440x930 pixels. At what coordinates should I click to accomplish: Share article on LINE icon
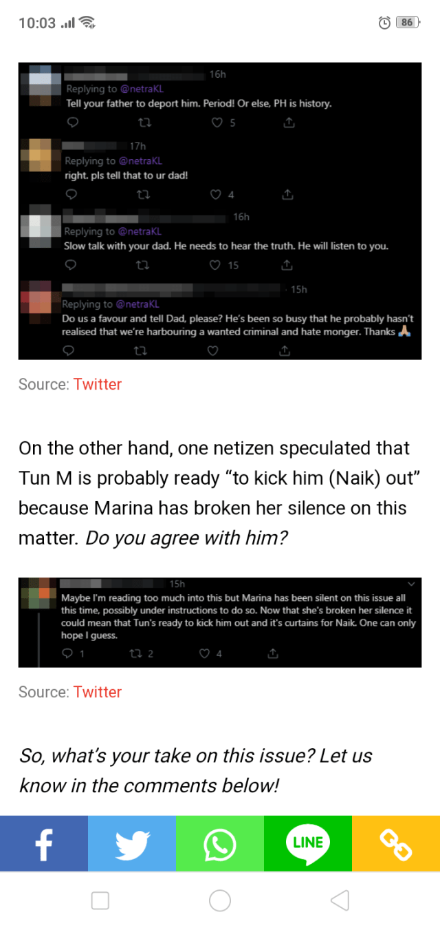coord(308,843)
